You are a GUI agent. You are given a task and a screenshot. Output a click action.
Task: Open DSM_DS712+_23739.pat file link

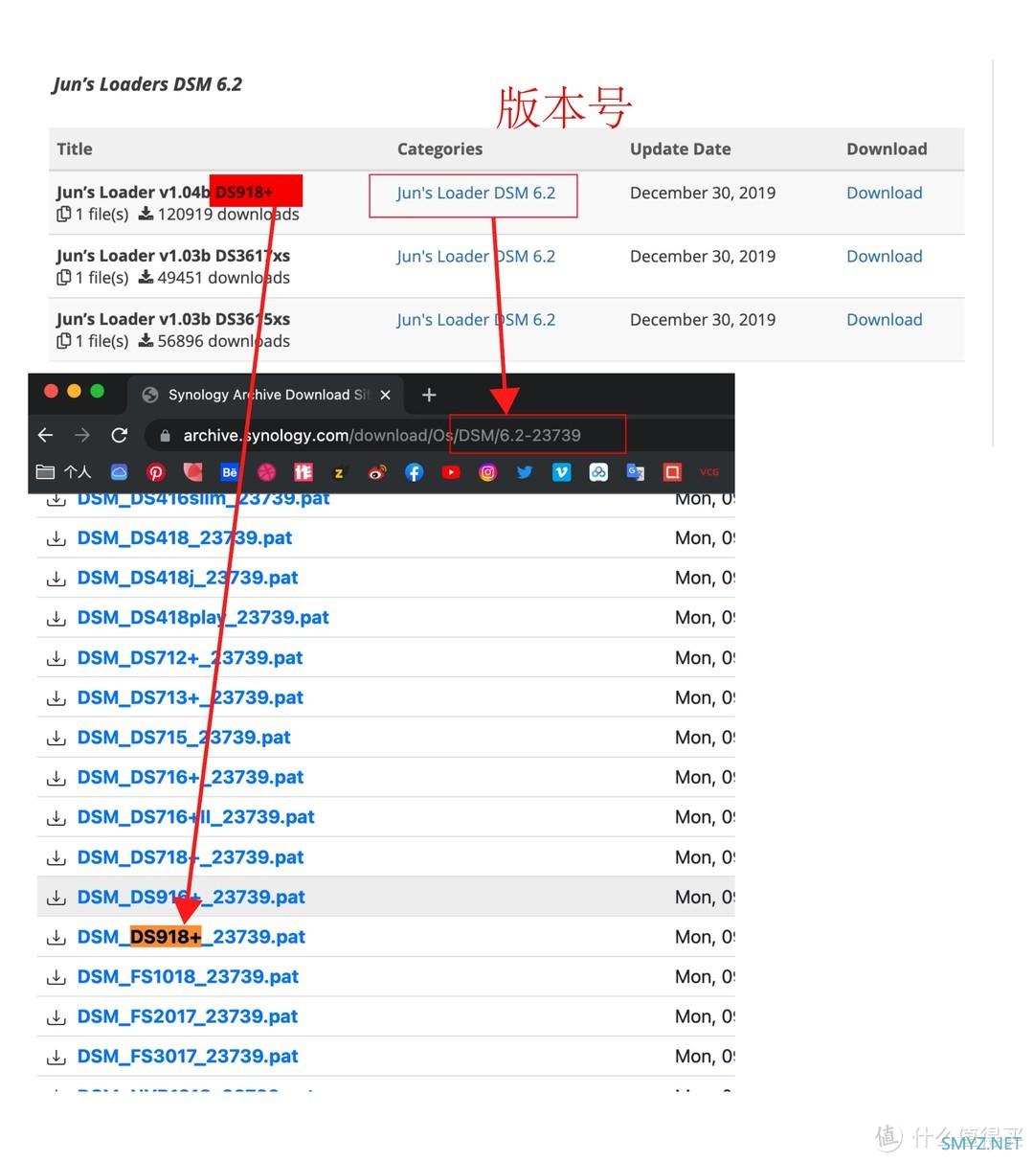tap(190, 658)
